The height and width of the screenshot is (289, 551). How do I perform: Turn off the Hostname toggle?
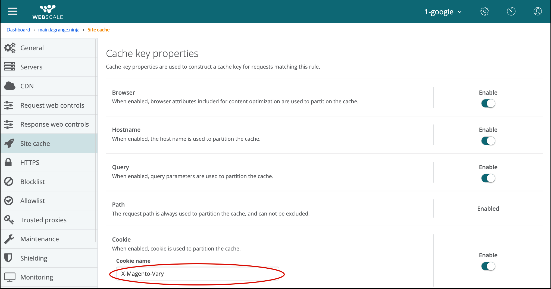pos(488,141)
